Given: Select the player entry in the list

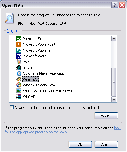Looking at the screenshot, I should pyautogui.click(x=28, y=68).
